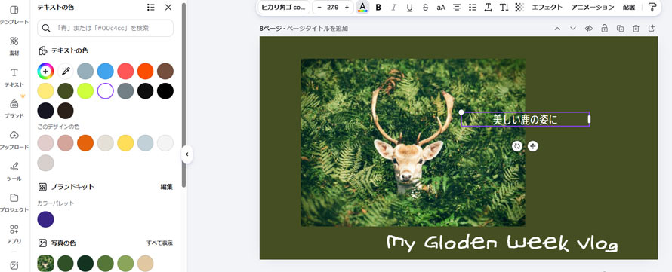
Task: Toggle bold formatting
Action: [x=378, y=8]
